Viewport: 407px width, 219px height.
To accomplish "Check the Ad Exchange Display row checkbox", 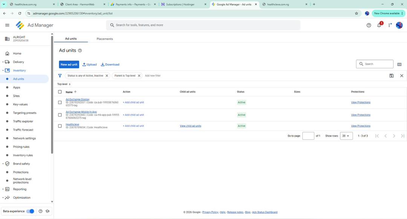I will 60,102.
